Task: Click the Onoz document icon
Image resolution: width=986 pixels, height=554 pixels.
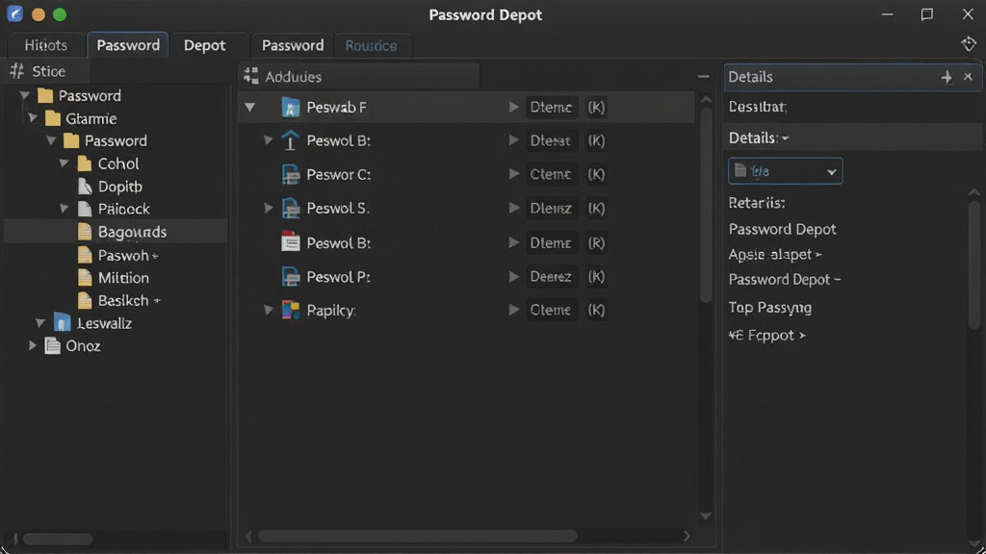Action: point(52,346)
